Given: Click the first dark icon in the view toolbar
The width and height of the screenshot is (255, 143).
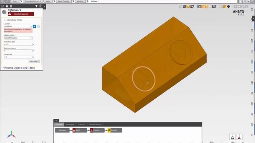Looking at the screenshot, I should (184, 6).
